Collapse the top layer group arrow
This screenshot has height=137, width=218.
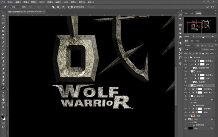189,57
